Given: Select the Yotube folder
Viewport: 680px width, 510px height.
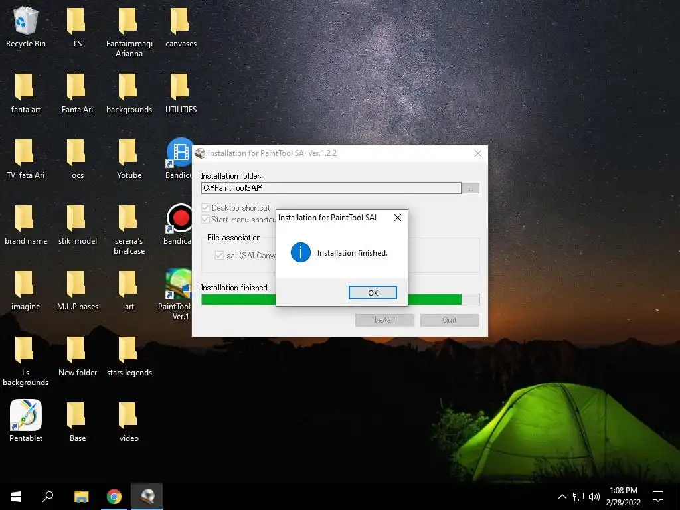Looking at the screenshot, I should pos(129,159).
